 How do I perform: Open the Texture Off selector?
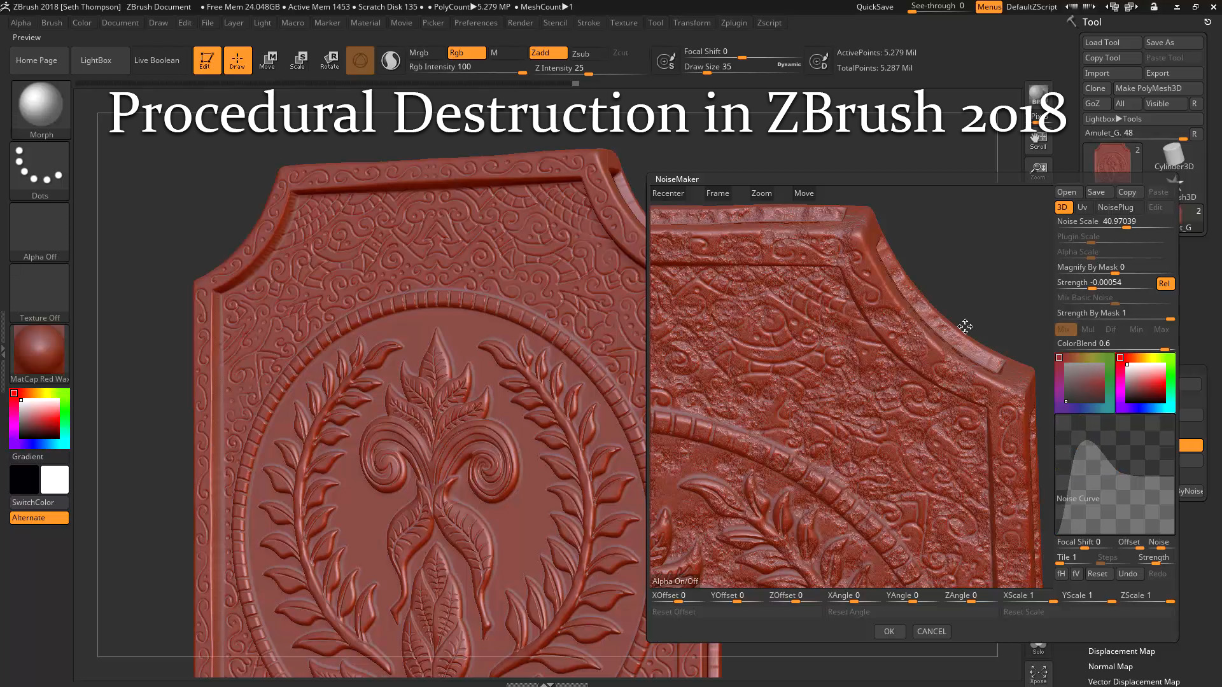(x=39, y=293)
